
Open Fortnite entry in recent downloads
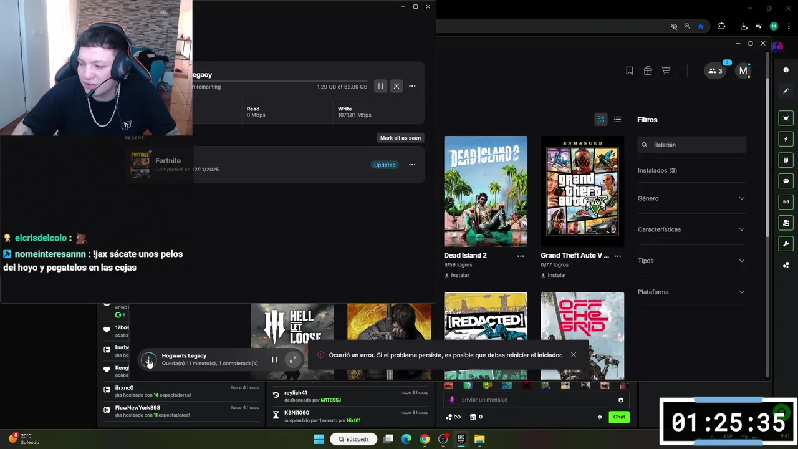click(x=274, y=165)
